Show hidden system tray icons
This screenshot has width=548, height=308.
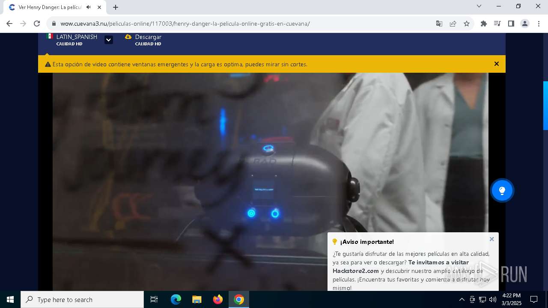pos(462,299)
